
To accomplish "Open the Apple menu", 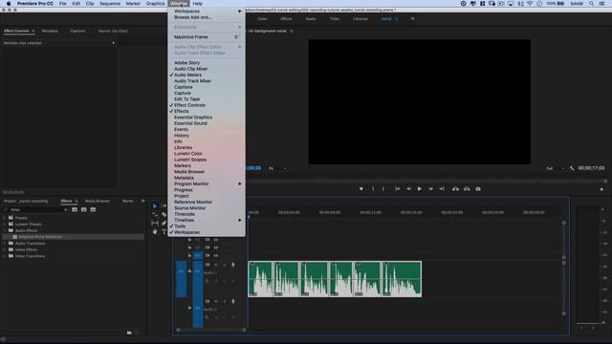I will click(9, 4).
